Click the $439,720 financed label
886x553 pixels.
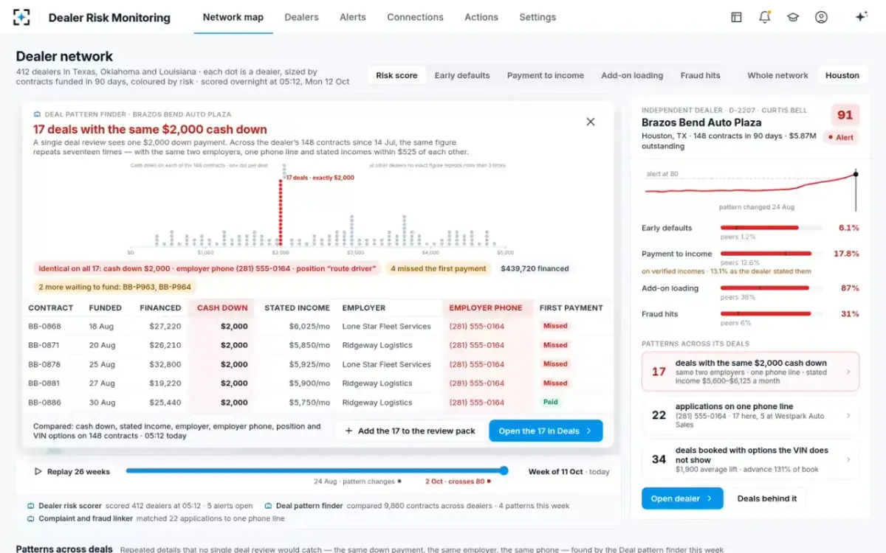point(535,268)
